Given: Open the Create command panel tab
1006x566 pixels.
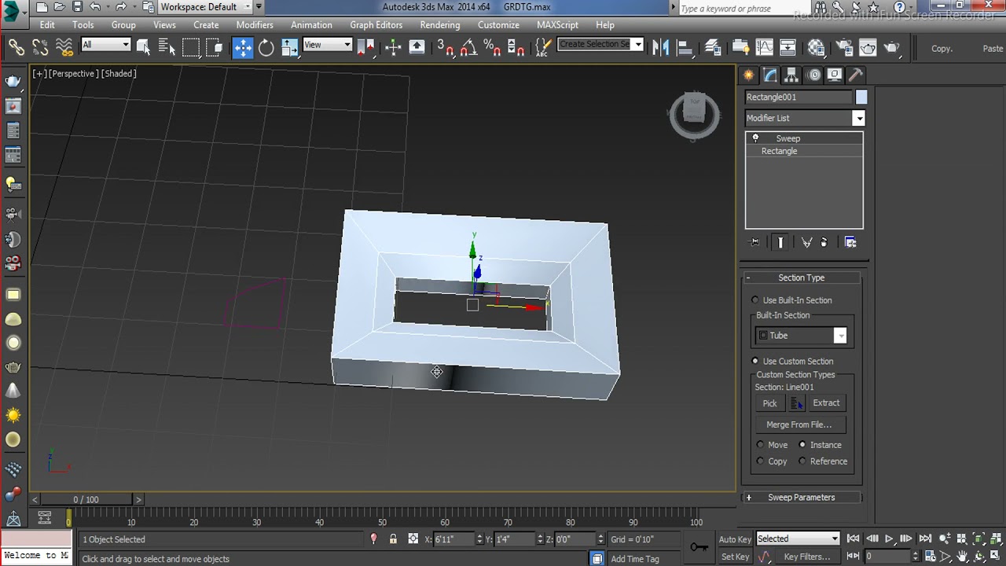Looking at the screenshot, I should tap(748, 75).
